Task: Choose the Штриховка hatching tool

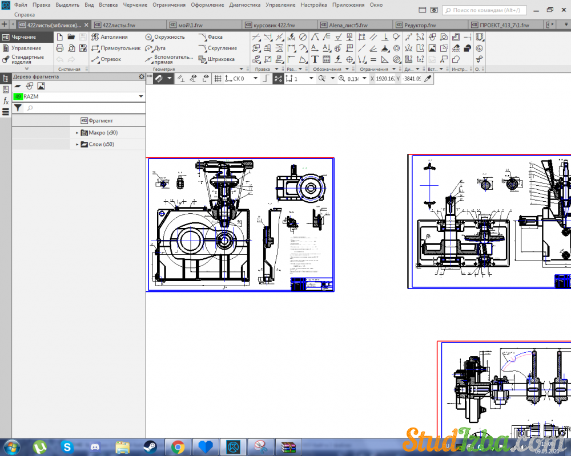Action: (216, 59)
